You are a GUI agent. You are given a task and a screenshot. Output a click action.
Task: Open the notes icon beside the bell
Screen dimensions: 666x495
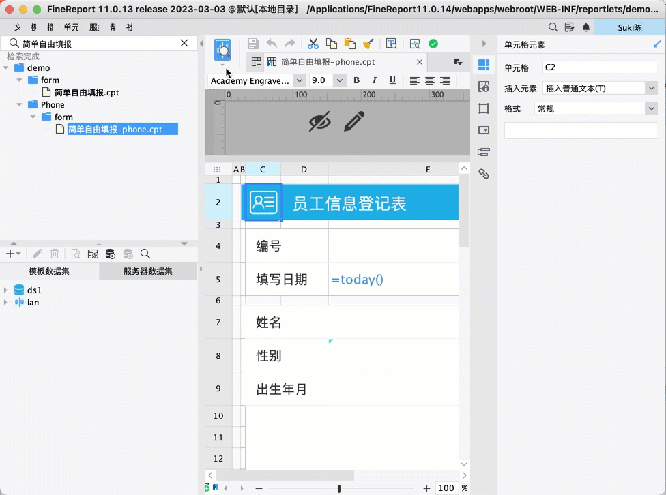pos(570,27)
